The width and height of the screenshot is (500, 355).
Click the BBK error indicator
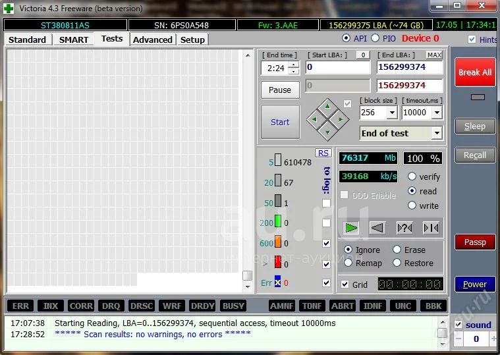pos(433,306)
